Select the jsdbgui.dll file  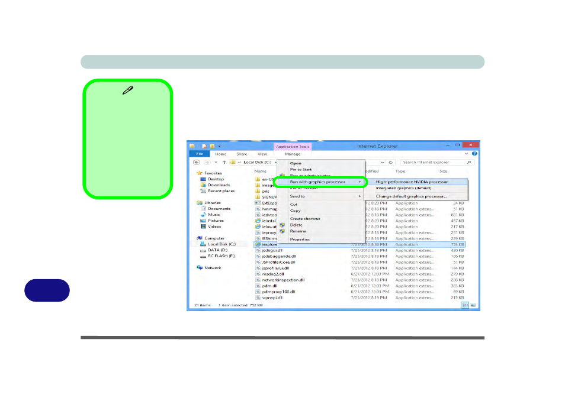coord(272,251)
